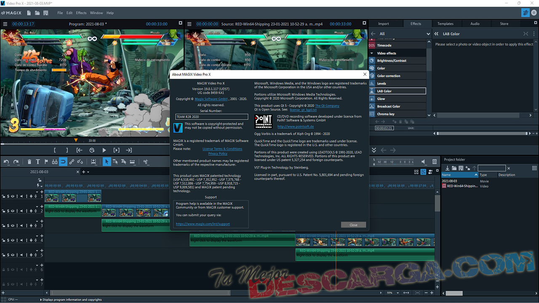Delete object using trash can icon
Viewport: 539px width, 303px height.
[29, 162]
